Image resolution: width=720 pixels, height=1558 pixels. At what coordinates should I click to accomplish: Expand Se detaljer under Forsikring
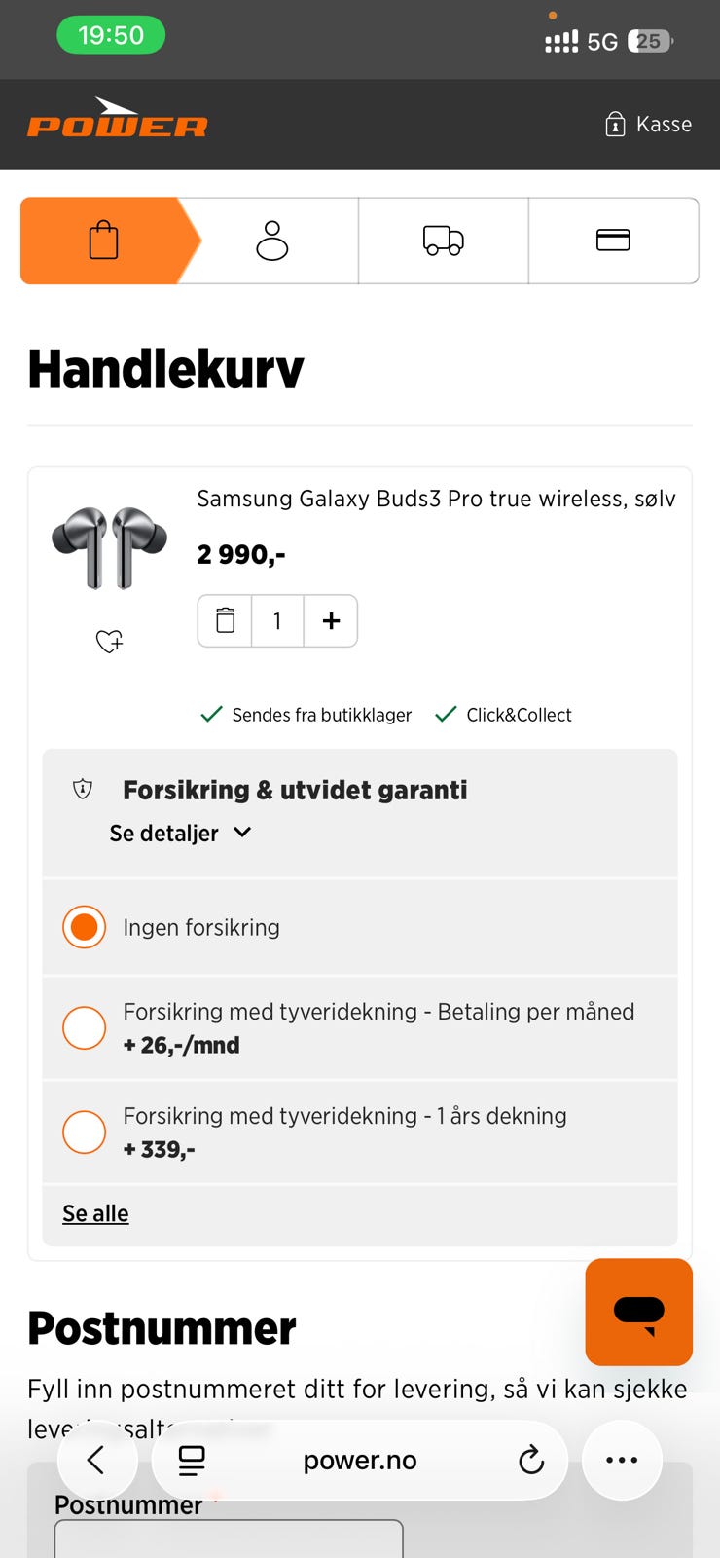(181, 833)
